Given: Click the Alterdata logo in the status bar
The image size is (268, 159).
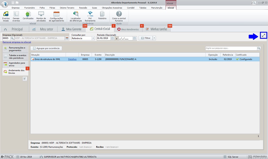Looking at the screenshot, I should click(x=257, y=157).
